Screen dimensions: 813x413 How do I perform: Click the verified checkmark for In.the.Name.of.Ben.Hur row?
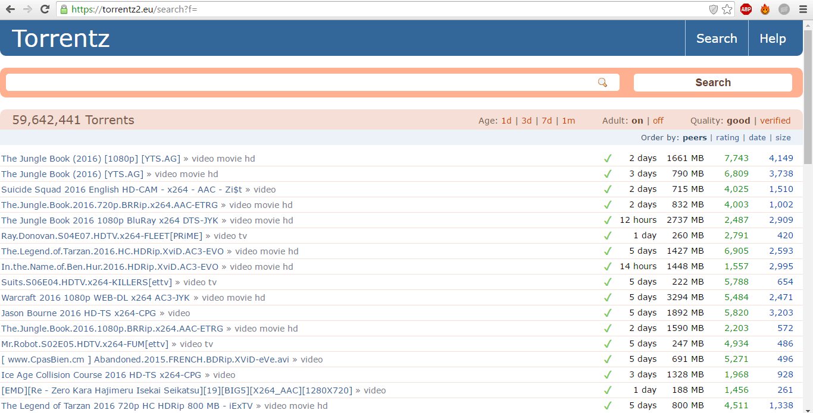click(608, 267)
